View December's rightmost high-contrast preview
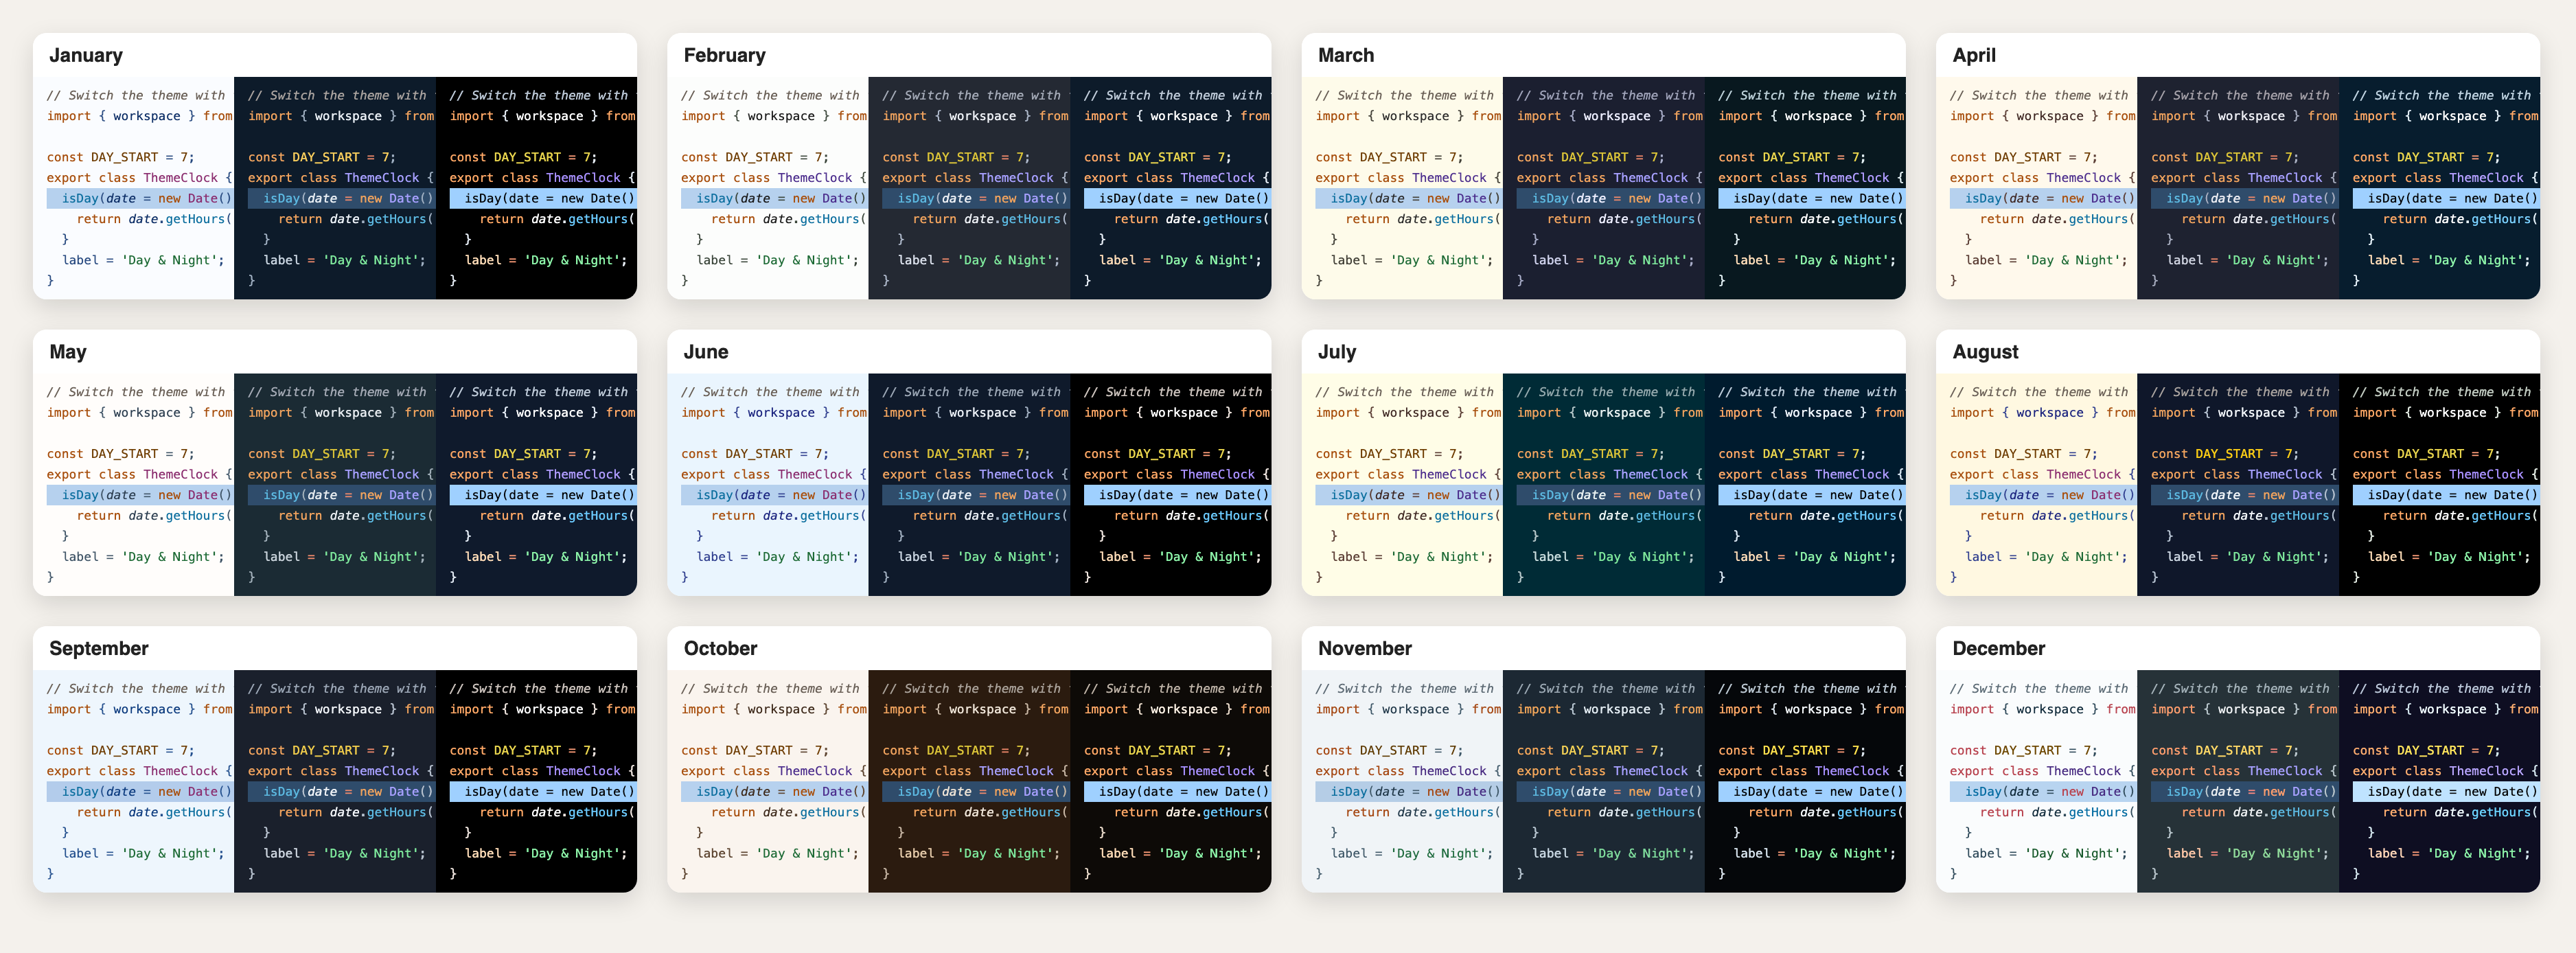The image size is (2576, 953). coord(2440,781)
